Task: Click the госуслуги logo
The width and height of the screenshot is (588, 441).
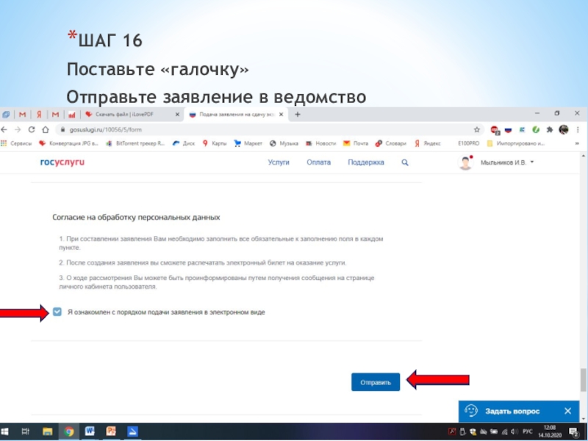Action: (x=62, y=162)
